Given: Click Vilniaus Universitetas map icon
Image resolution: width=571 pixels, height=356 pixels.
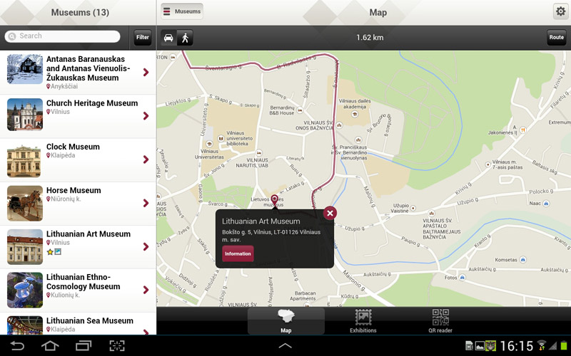Looking at the screenshot, I should pos(209,144).
